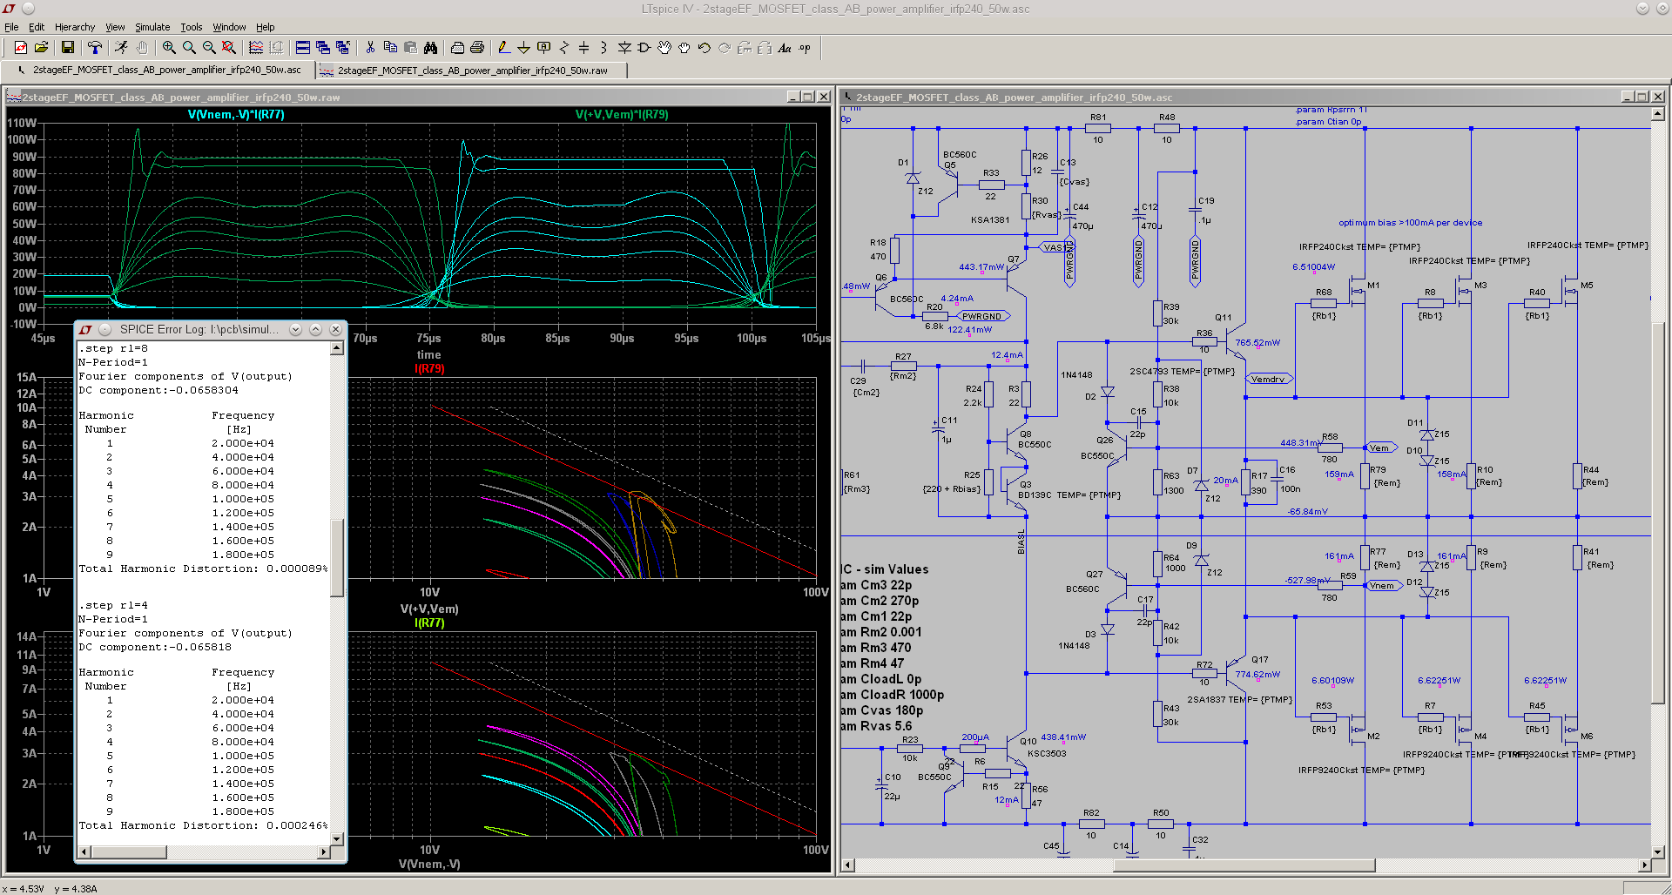Halt the simulation hand icon
The image size is (1672, 895).
(142, 48)
